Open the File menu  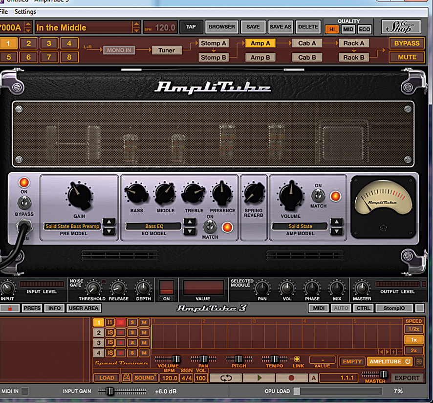coord(4,12)
